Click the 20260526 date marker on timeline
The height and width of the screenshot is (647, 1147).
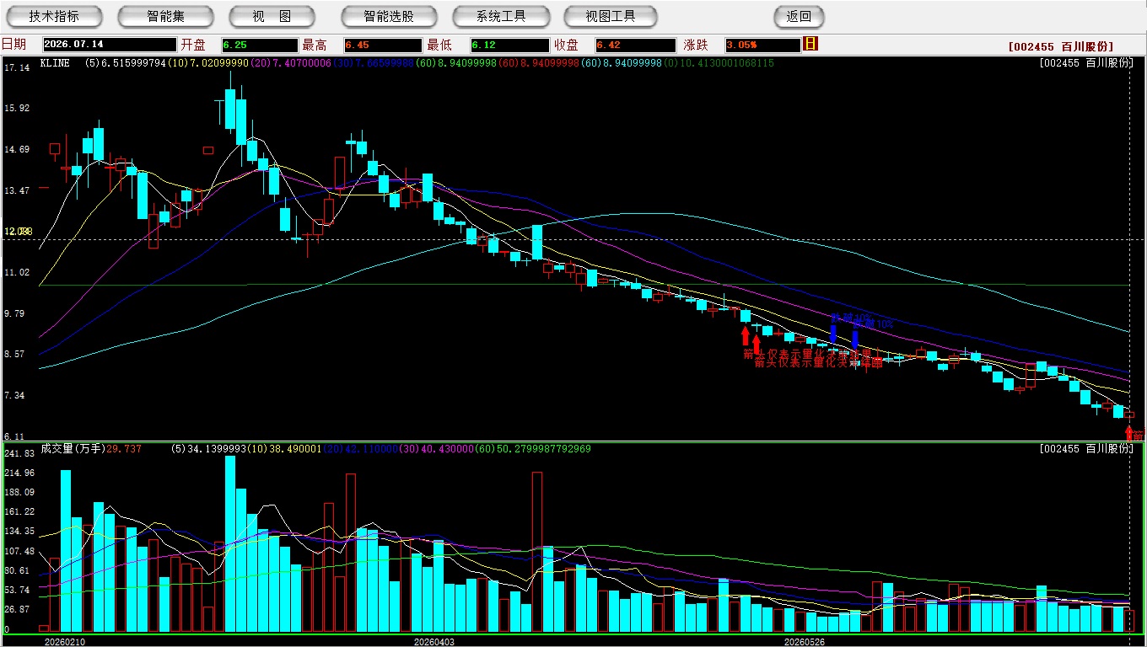coord(804,641)
